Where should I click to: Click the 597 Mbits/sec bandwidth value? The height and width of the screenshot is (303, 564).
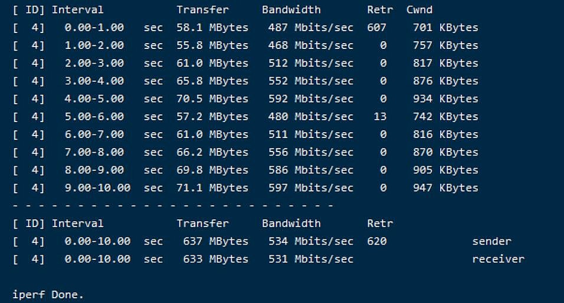coord(311,187)
